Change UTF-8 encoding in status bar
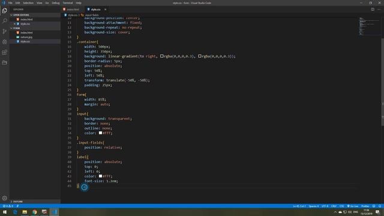The image size is (384, 216). (325, 206)
